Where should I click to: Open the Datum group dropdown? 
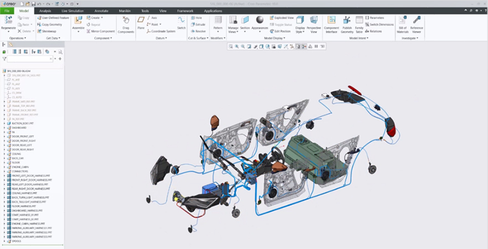[162, 38]
